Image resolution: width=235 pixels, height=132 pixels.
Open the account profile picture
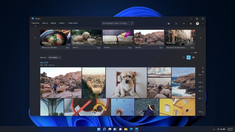(x=197, y=23)
